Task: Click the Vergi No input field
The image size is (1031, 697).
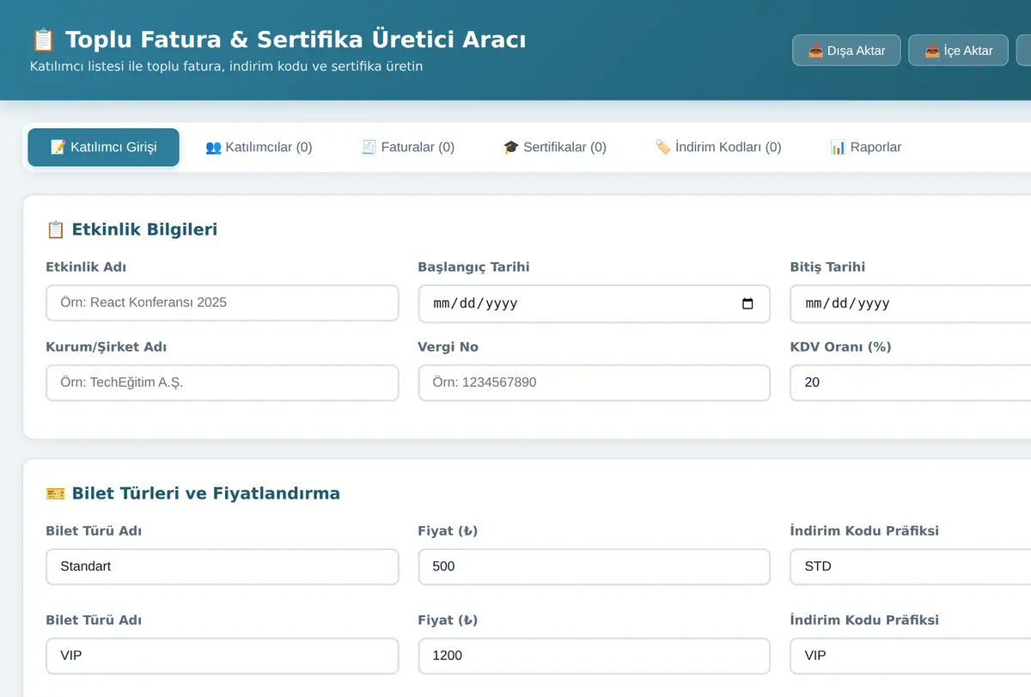Action: [x=595, y=383]
